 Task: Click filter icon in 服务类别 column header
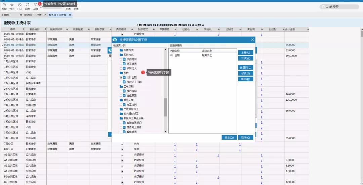click(x=45, y=29)
